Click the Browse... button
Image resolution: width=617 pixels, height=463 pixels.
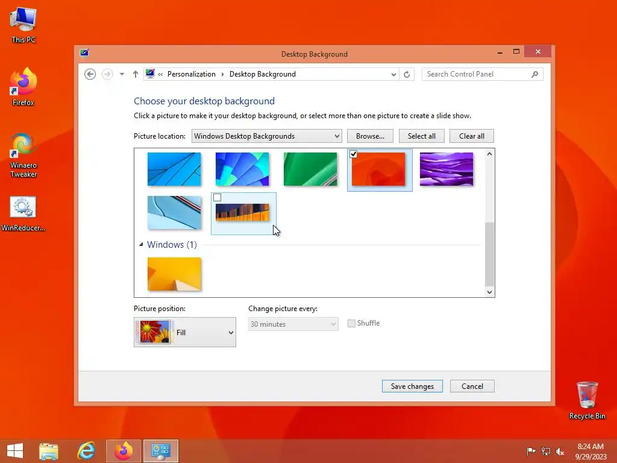tap(371, 136)
